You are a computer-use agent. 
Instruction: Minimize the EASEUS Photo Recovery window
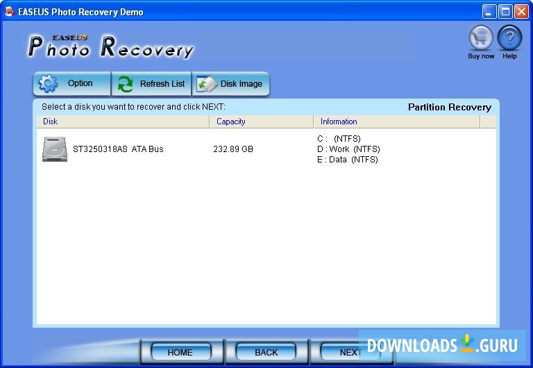tap(489, 12)
